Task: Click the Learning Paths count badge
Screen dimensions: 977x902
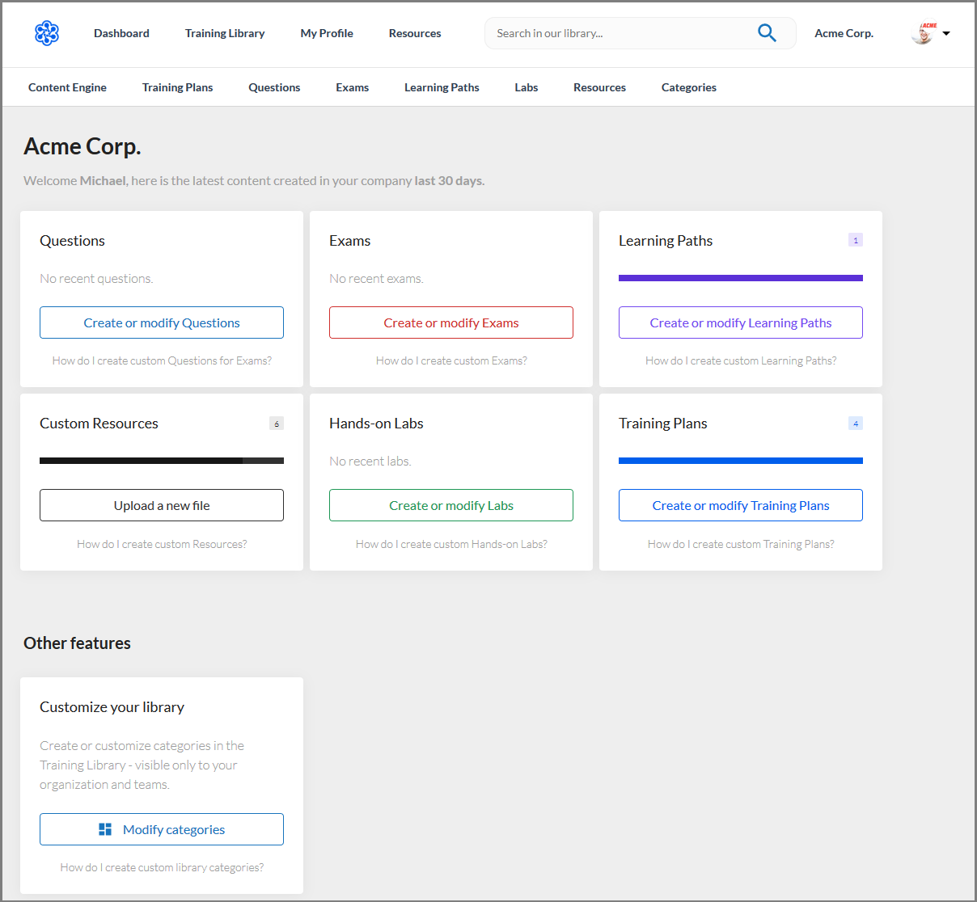Action: pos(856,240)
